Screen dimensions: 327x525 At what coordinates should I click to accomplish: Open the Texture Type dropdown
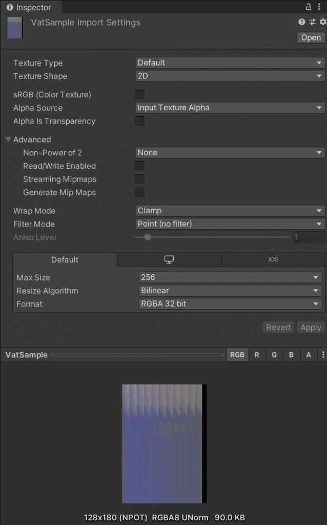(x=230, y=63)
